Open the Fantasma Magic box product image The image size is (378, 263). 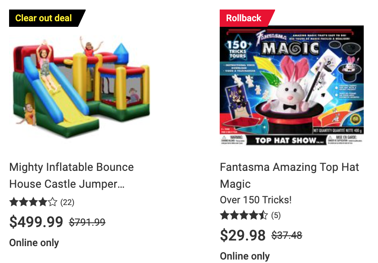point(292,85)
